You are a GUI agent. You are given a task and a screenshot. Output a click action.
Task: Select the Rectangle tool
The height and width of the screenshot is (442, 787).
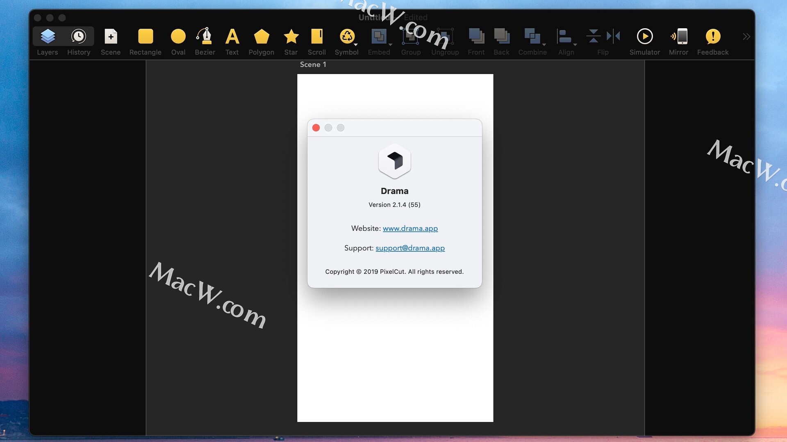click(x=146, y=37)
